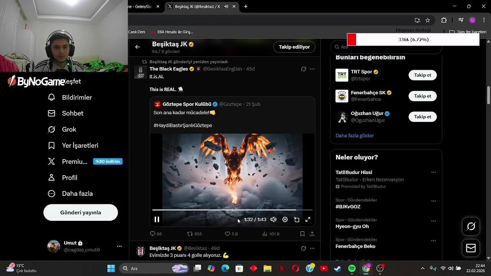The height and width of the screenshot is (276, 491).
Task: Expand the Daha fazla sidebar menu
Action: (x=70, y=194)
